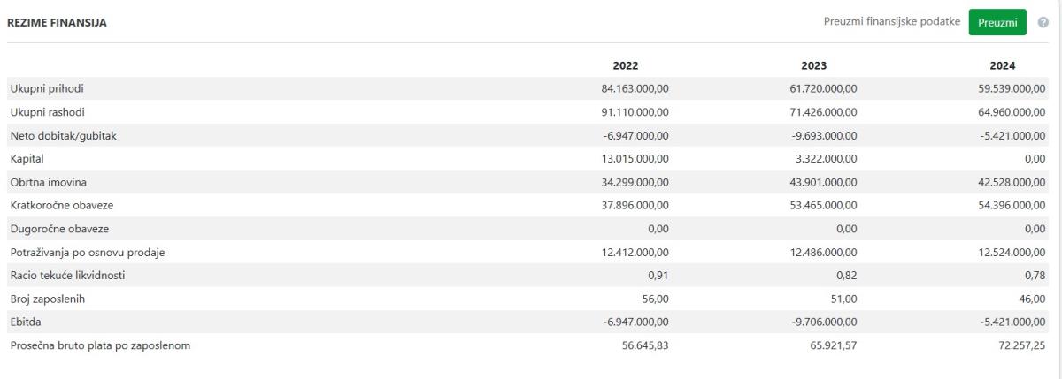Click the Preuzmi finansijske podatke label

892,22
